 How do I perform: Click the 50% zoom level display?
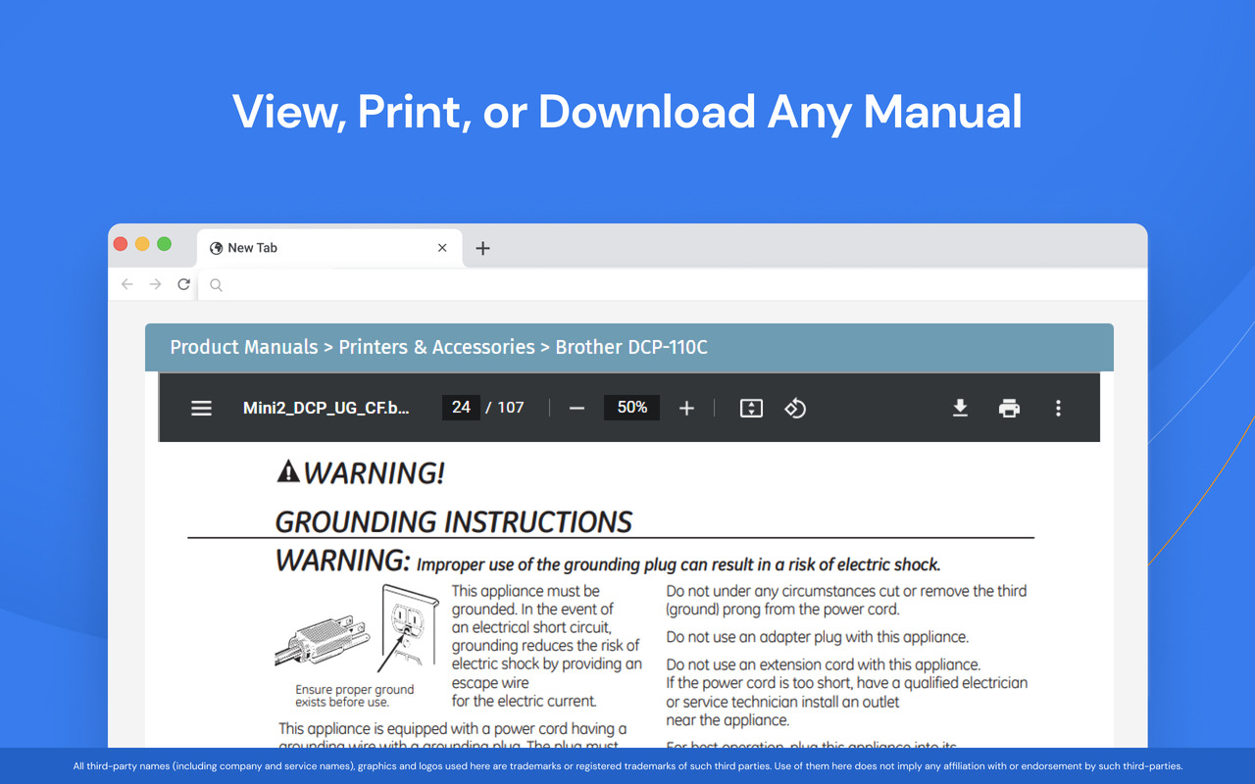[631, 408]
